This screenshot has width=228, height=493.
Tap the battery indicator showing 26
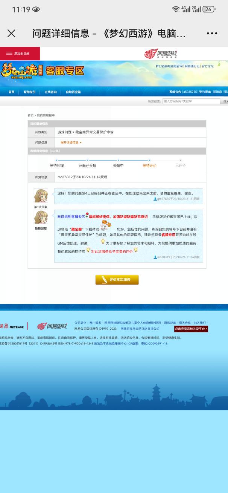coord(209,9)
